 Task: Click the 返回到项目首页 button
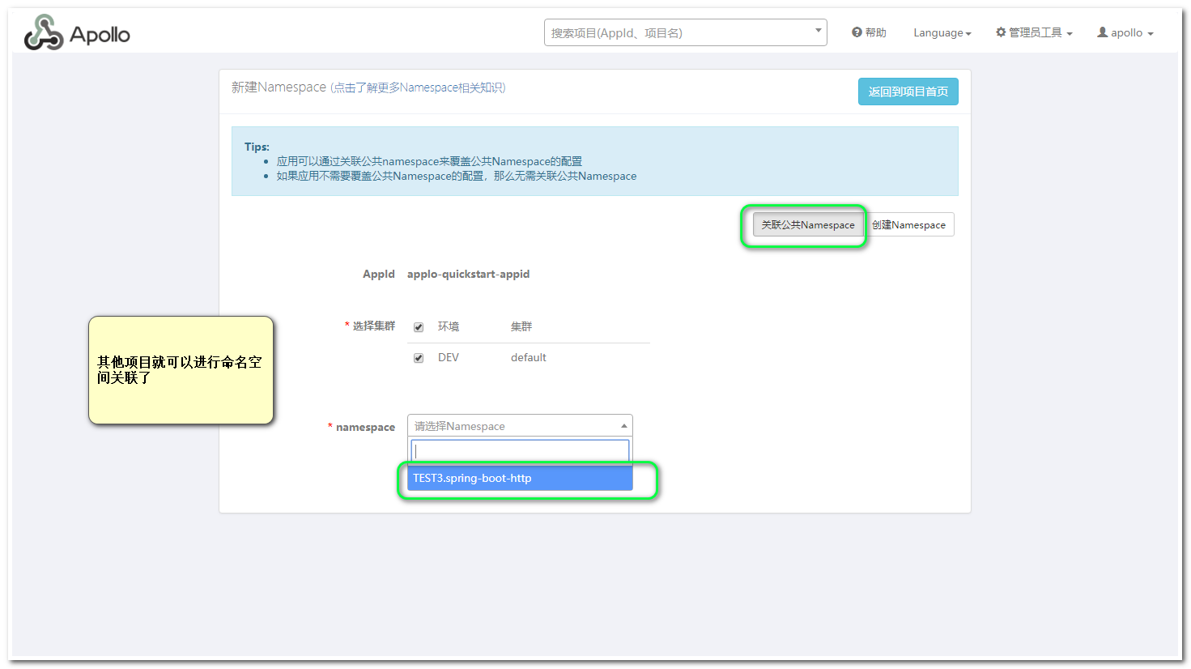click(x=908, y=92)
